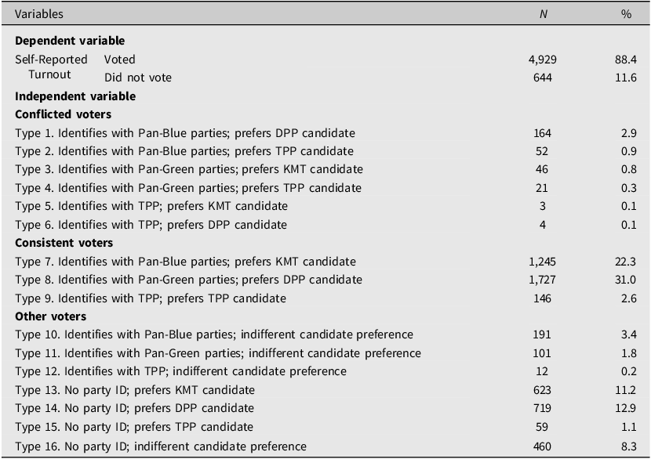
Task: Select the Conflicted voters section heading
Action: point(63,114)
